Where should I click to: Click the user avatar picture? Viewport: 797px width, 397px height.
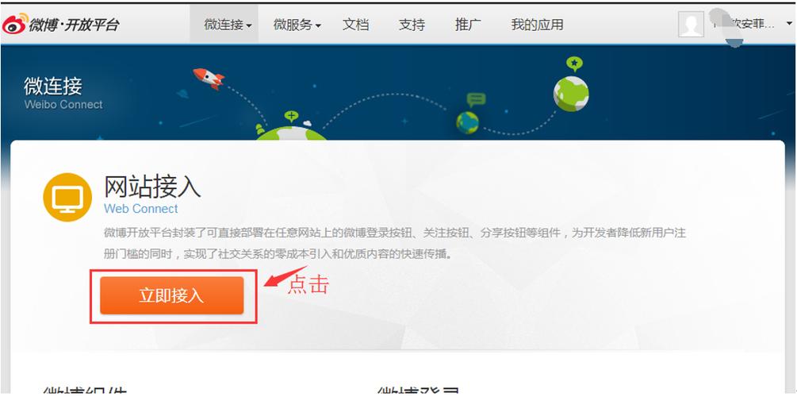691,25
